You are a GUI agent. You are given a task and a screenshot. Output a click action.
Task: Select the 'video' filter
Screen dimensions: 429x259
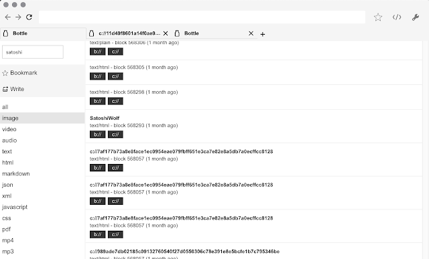(x=42, y=129)
